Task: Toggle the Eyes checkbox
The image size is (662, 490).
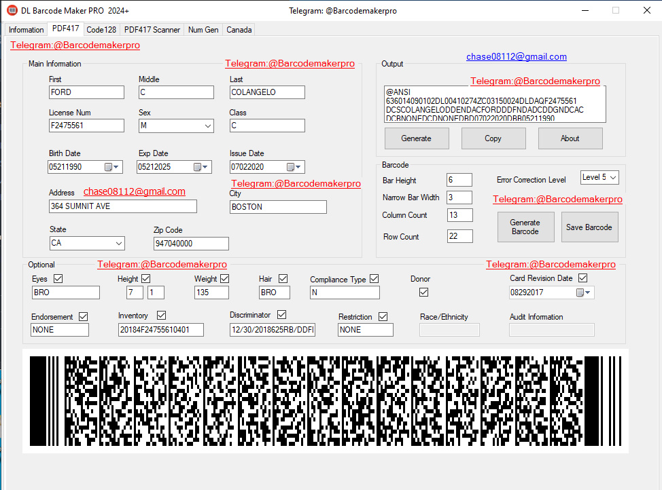Action: pyautogui.click(x=58, y=279)
